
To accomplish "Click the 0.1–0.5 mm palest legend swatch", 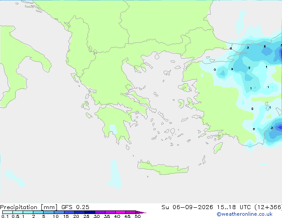I will (8, 212).
